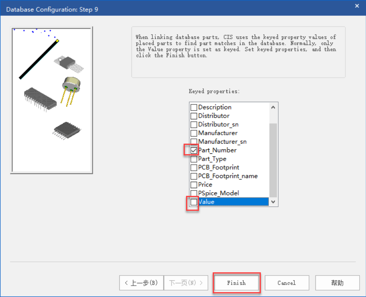The width and height of the screenshot is (366, 297).
Task: Enable the Distributor keyed property
Action: [x=194, y=116]
